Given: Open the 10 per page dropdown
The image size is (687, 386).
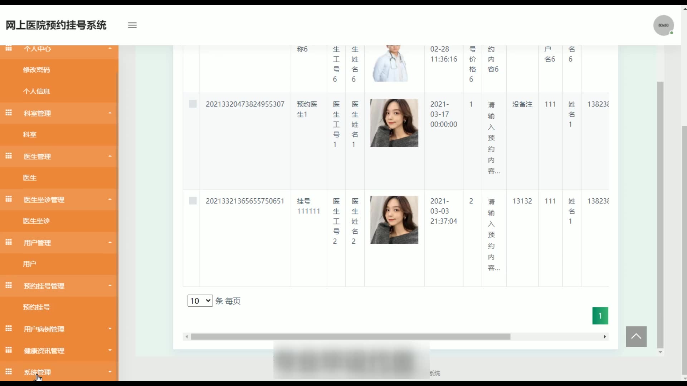Looking at the screenshot, I should [200, 301].
